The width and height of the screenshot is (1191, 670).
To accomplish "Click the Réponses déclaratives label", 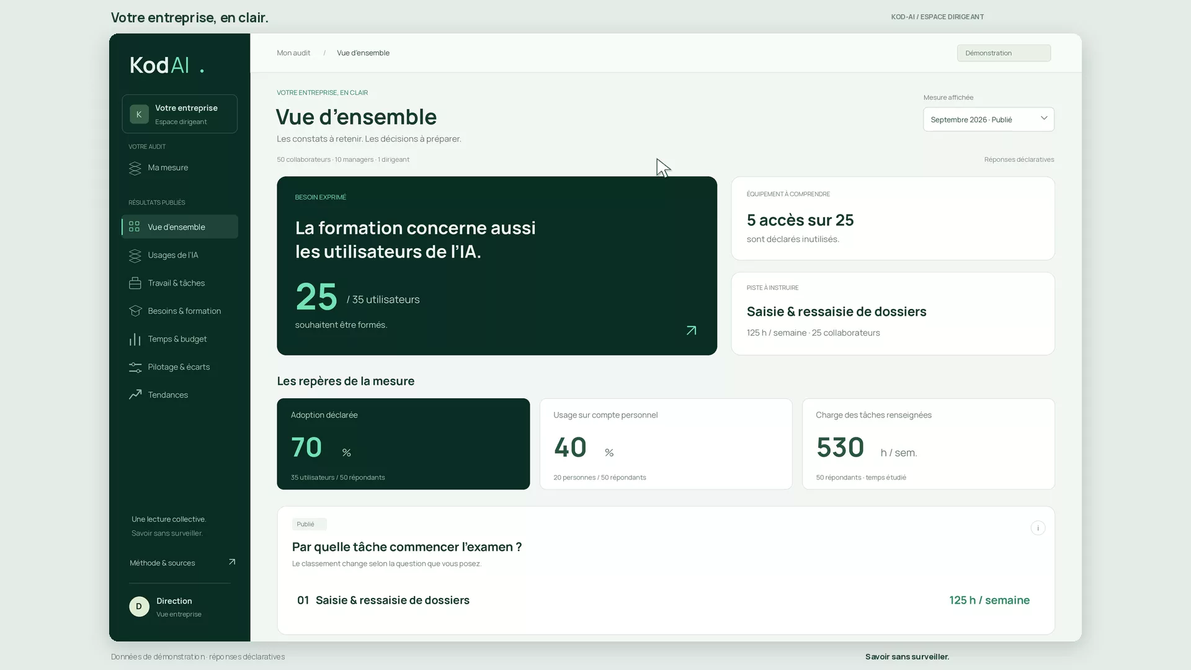I will [x=1019, y=160].
